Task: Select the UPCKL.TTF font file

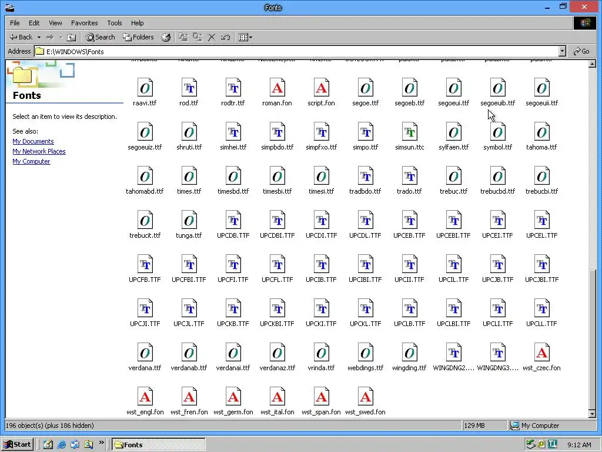Action: (366, 313)
